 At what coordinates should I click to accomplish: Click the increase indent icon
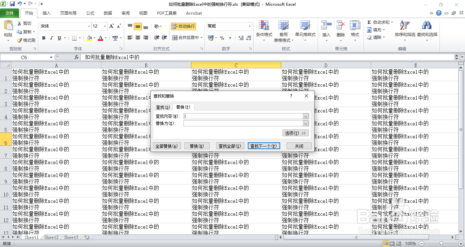tap(164, 38)
